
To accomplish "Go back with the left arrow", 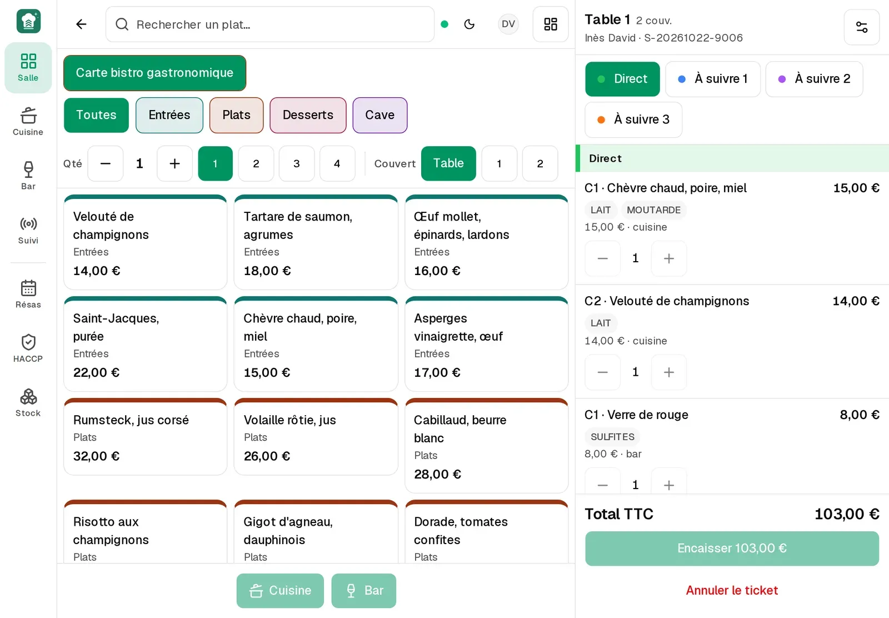I will point(81,24).
